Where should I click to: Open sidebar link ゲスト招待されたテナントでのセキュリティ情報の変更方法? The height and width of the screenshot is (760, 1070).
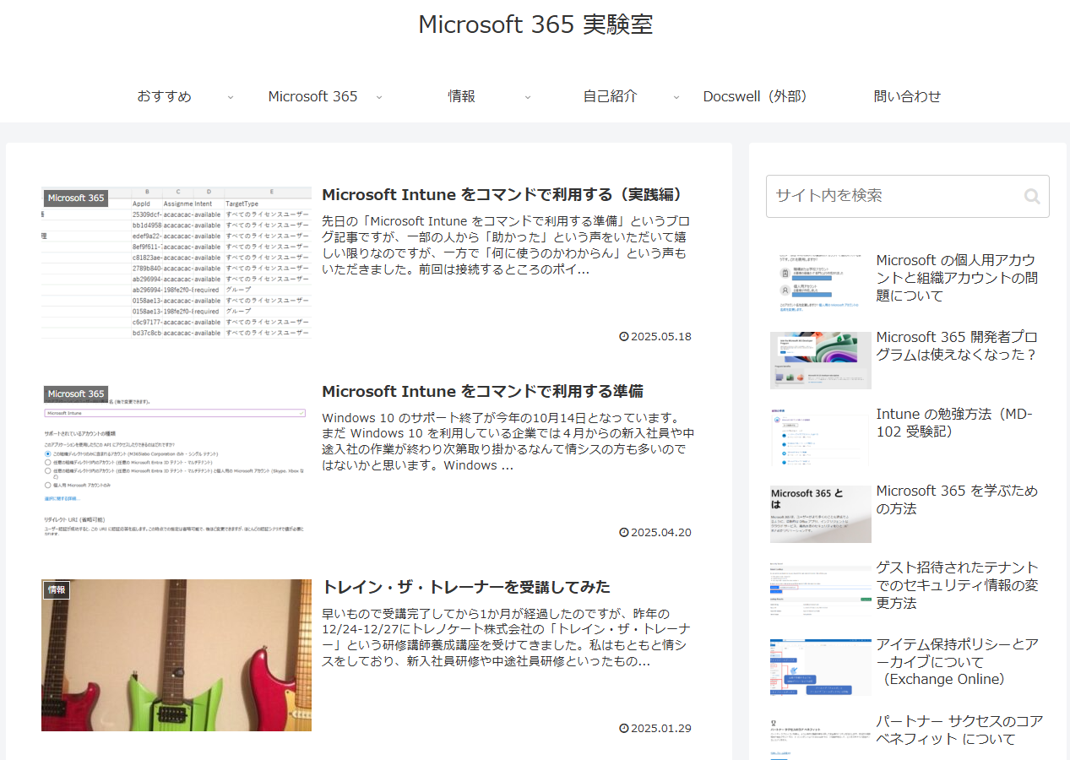[x=956, y=584]
